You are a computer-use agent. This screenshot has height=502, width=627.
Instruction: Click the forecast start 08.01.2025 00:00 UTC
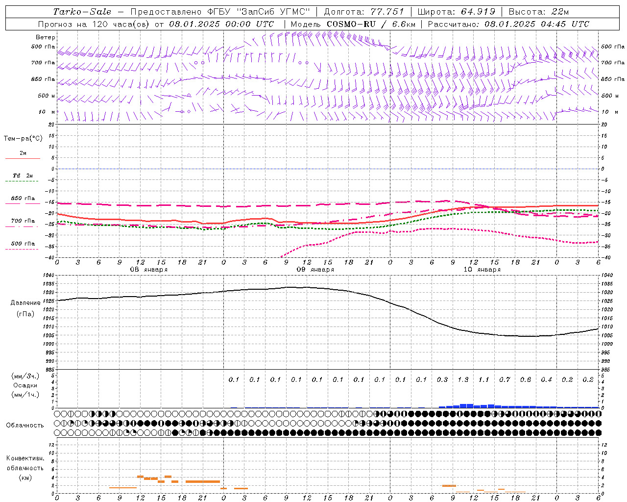(221, 24)
